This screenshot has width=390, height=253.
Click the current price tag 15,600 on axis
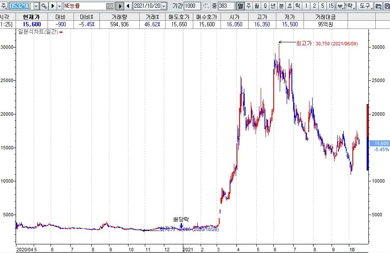[x=380, y=143]
